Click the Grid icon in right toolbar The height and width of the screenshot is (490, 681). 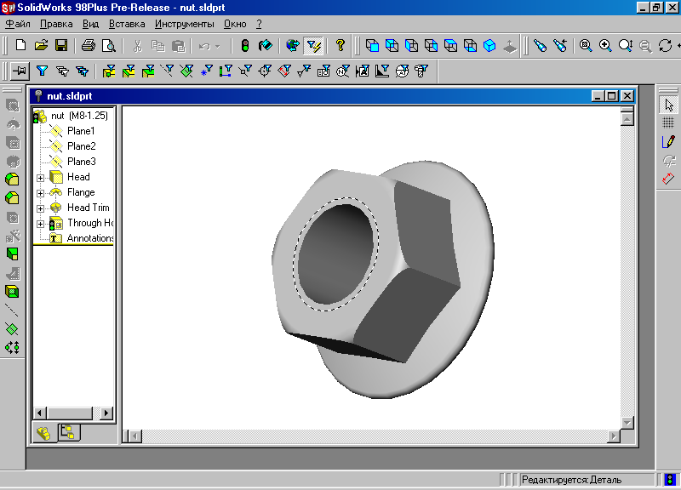[x=669, y=123]
